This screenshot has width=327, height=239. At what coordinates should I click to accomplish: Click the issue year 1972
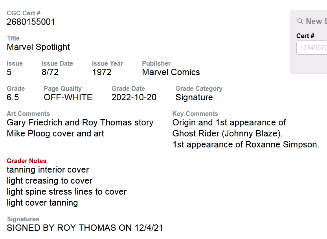pos(102,72)
